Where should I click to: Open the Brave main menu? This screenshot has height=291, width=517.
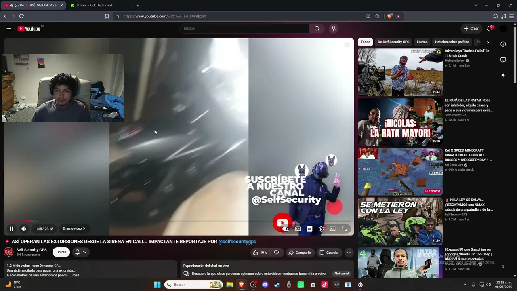[512, 16]
